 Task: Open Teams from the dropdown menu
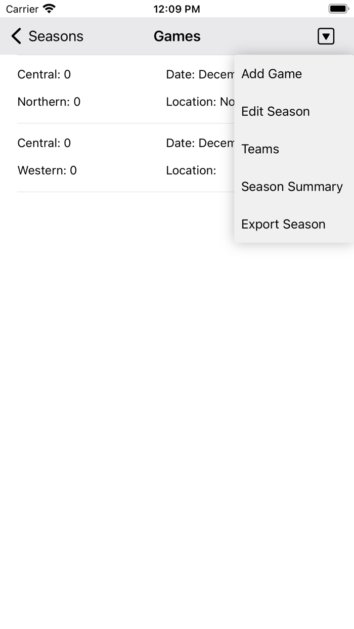[260, 149]
